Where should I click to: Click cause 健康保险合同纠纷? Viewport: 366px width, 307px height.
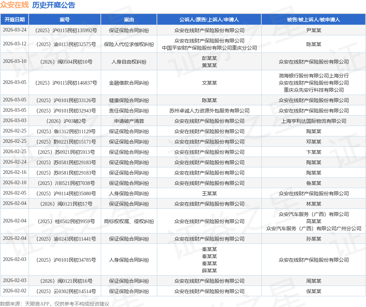pos(129,100)
